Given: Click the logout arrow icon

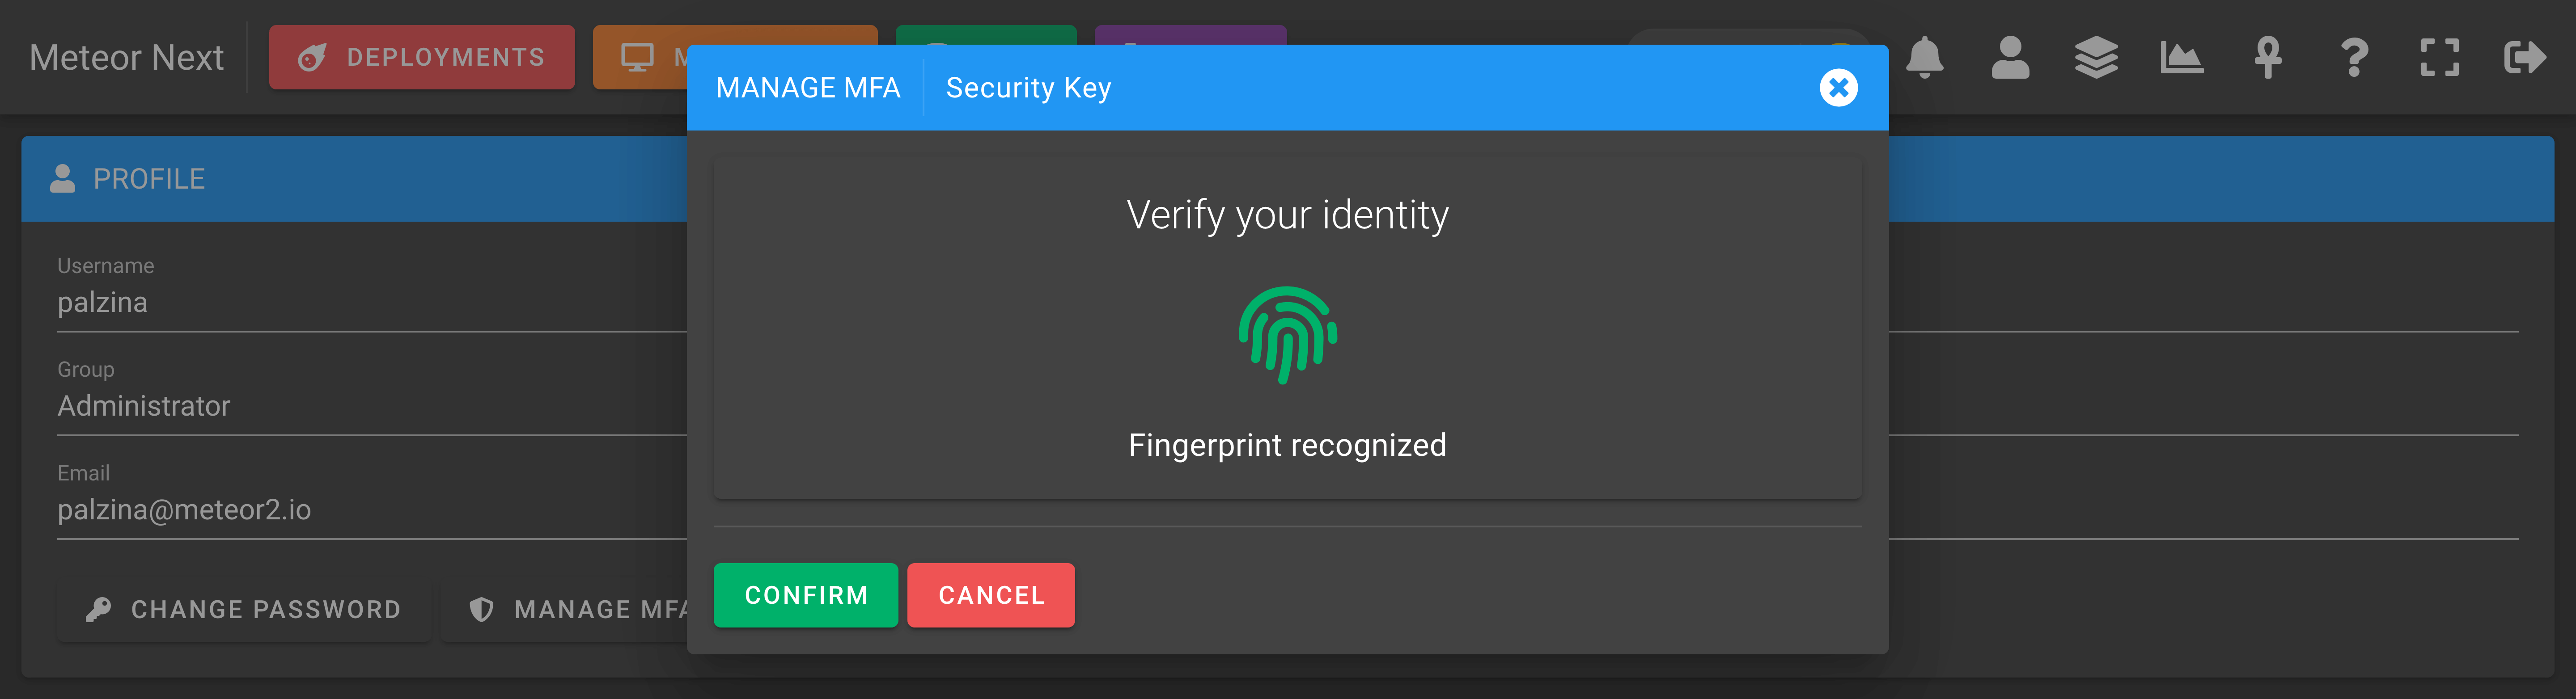Looking at the screenshot, I should tap(2525, 57).
